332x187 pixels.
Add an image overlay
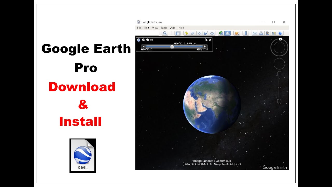click(206, 33)
